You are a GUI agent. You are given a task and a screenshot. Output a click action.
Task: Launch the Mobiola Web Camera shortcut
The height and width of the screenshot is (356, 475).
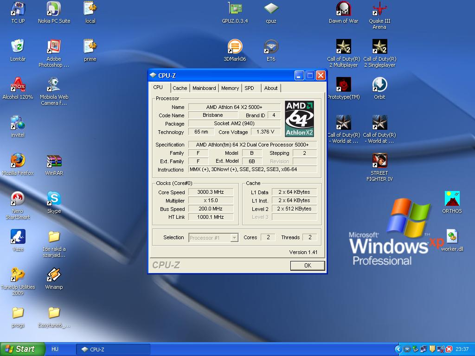(54, 91)
